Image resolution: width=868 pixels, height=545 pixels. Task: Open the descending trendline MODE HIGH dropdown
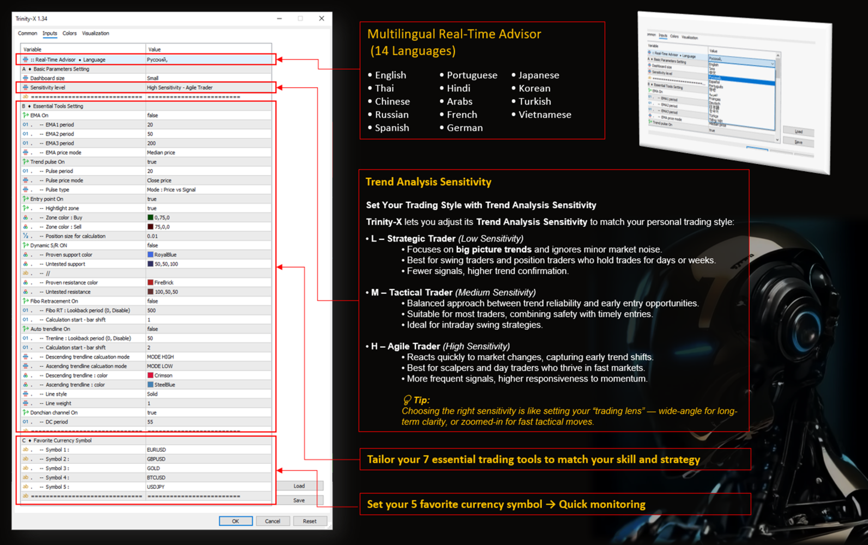coord(208,357)
